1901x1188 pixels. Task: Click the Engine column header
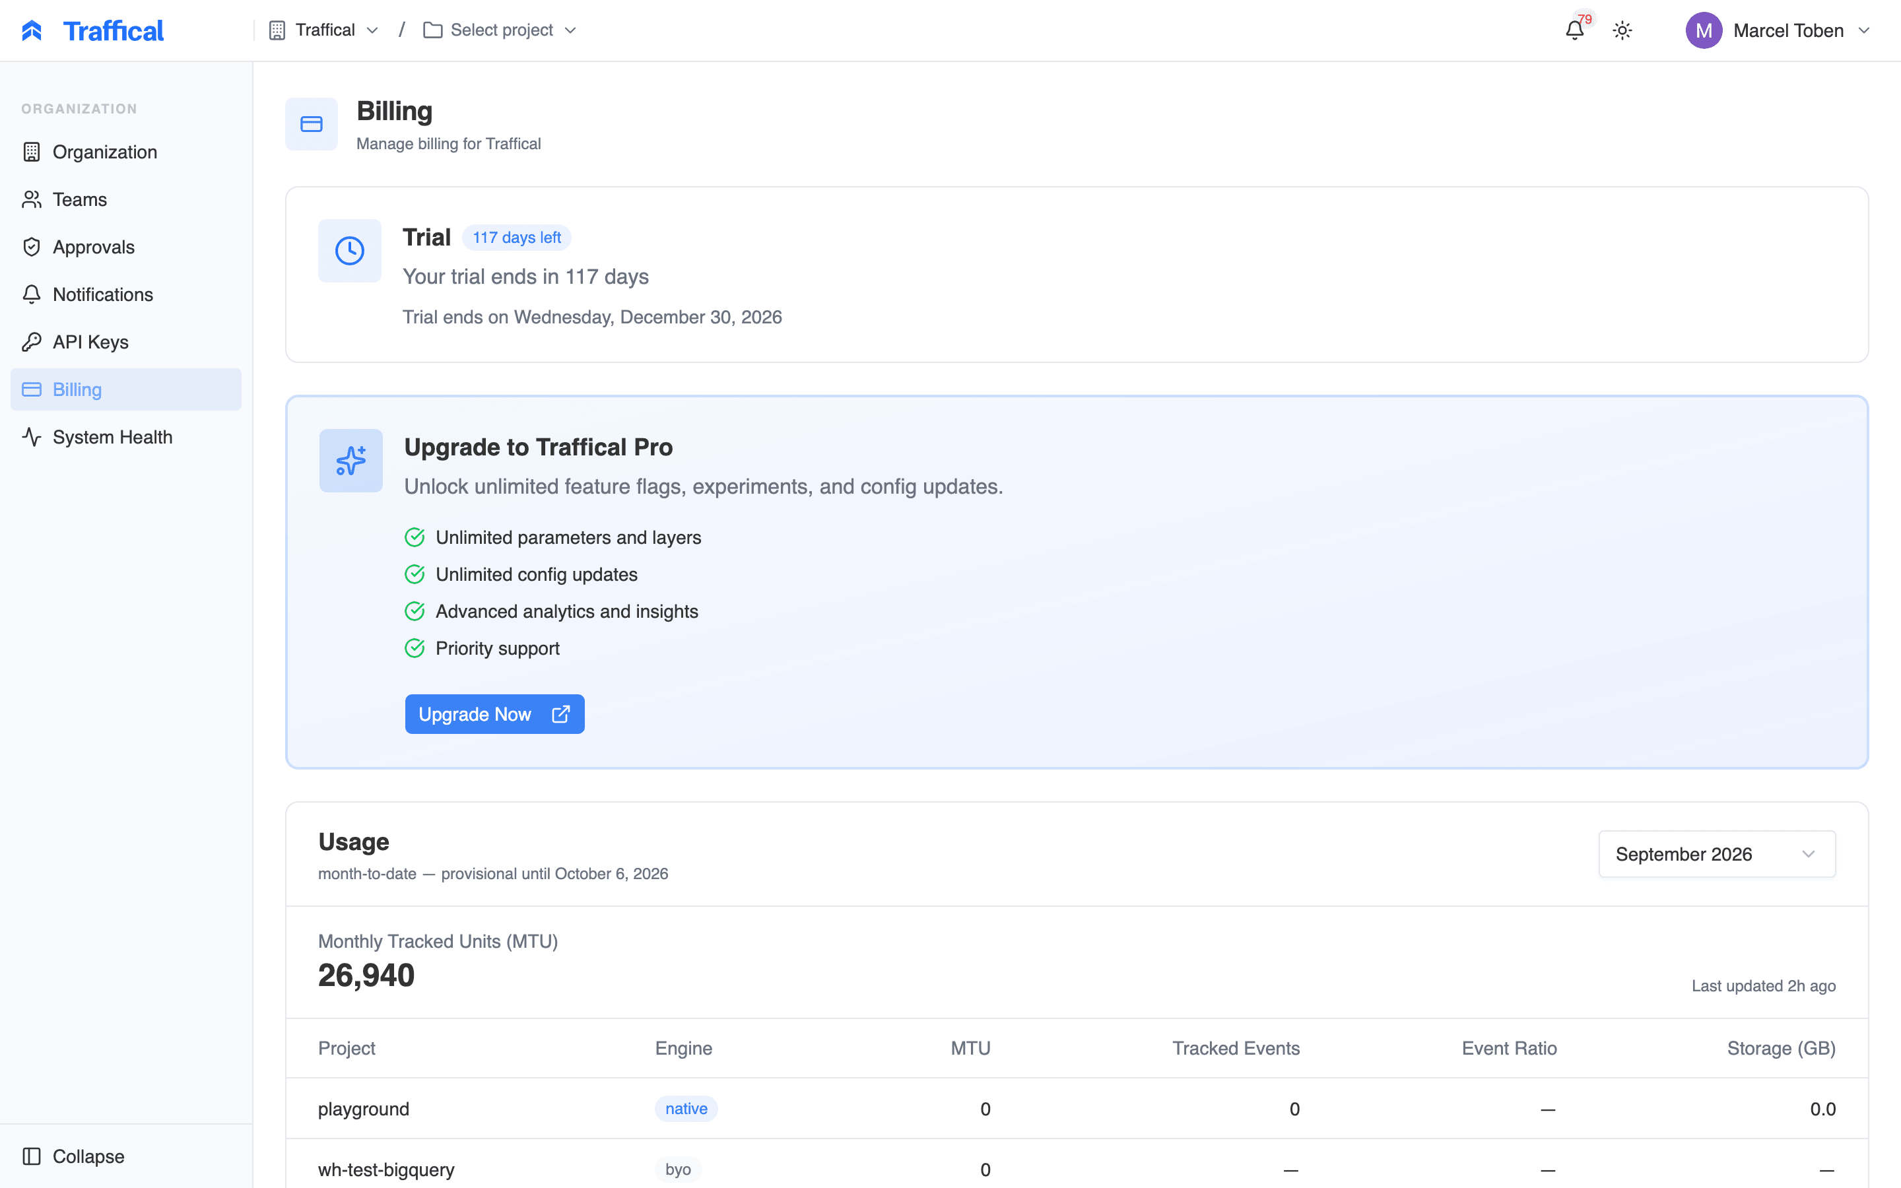[x=683, y=1048]
